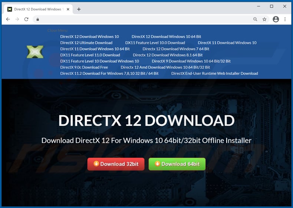
Task: Click the DIRECTX 12 DOWNLOAD heading
Action: coord(146,121)
